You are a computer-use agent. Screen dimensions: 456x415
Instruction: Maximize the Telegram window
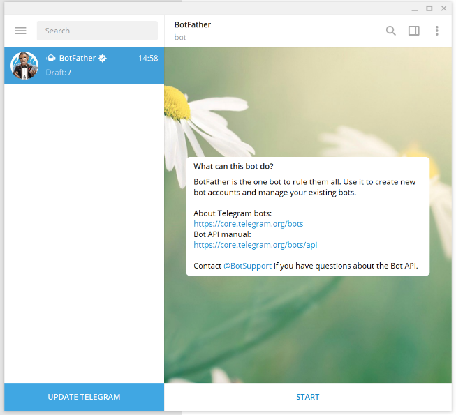point(429,8)
